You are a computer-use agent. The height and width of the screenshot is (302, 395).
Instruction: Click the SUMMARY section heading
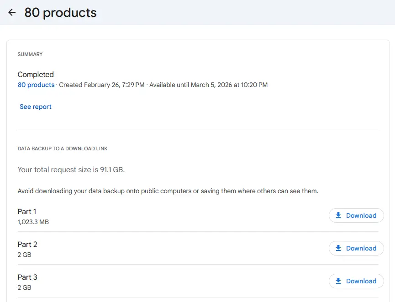(x=30, y=54)
